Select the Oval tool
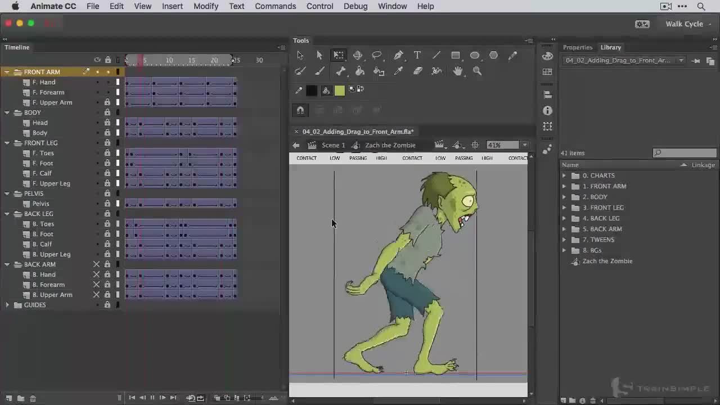Viewport: 720px width, 405px height. click(475, 55)
